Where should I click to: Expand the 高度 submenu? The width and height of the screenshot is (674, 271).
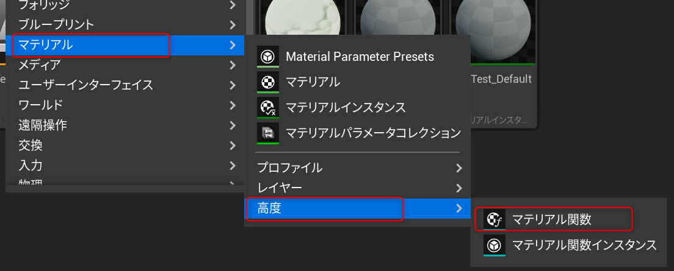pyautogui.click(x=358, y=208)
